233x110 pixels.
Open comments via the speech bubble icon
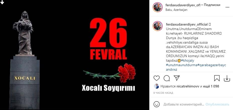(x=167, y=78)
